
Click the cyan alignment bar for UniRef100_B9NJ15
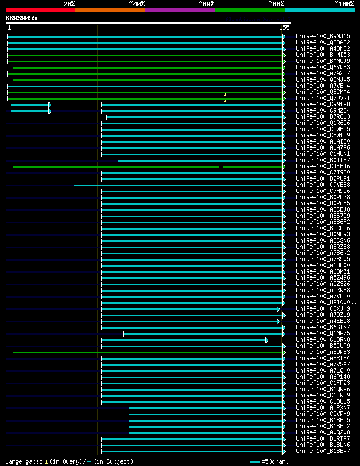[x=146, y=37]
